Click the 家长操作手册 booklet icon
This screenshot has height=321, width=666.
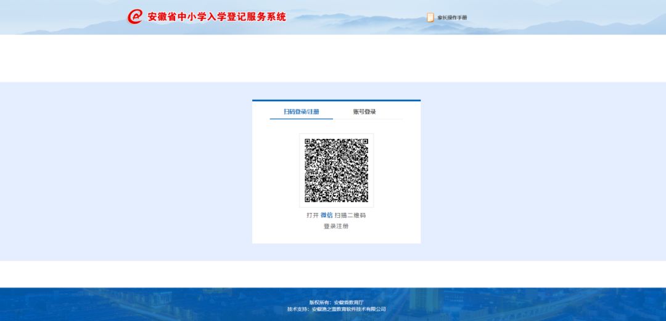[430, 17]
